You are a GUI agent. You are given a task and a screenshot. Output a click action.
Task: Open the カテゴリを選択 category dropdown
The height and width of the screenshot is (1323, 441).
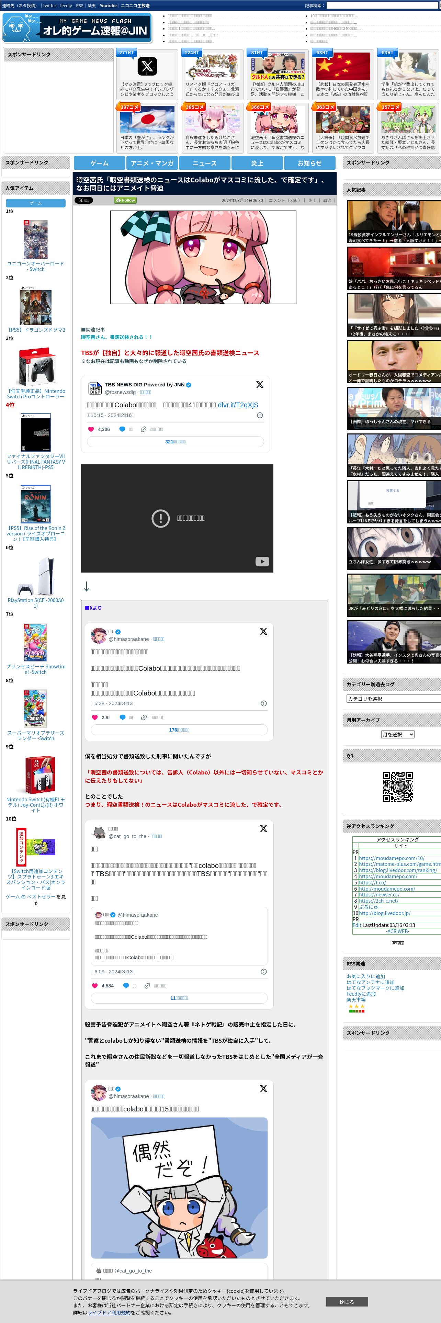pos(394,699)
